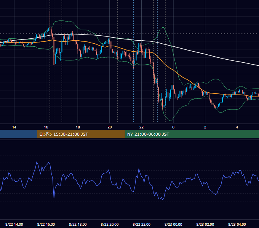Click hour label 2 on price chart axis
259x228 pixels.
[205, 127]
